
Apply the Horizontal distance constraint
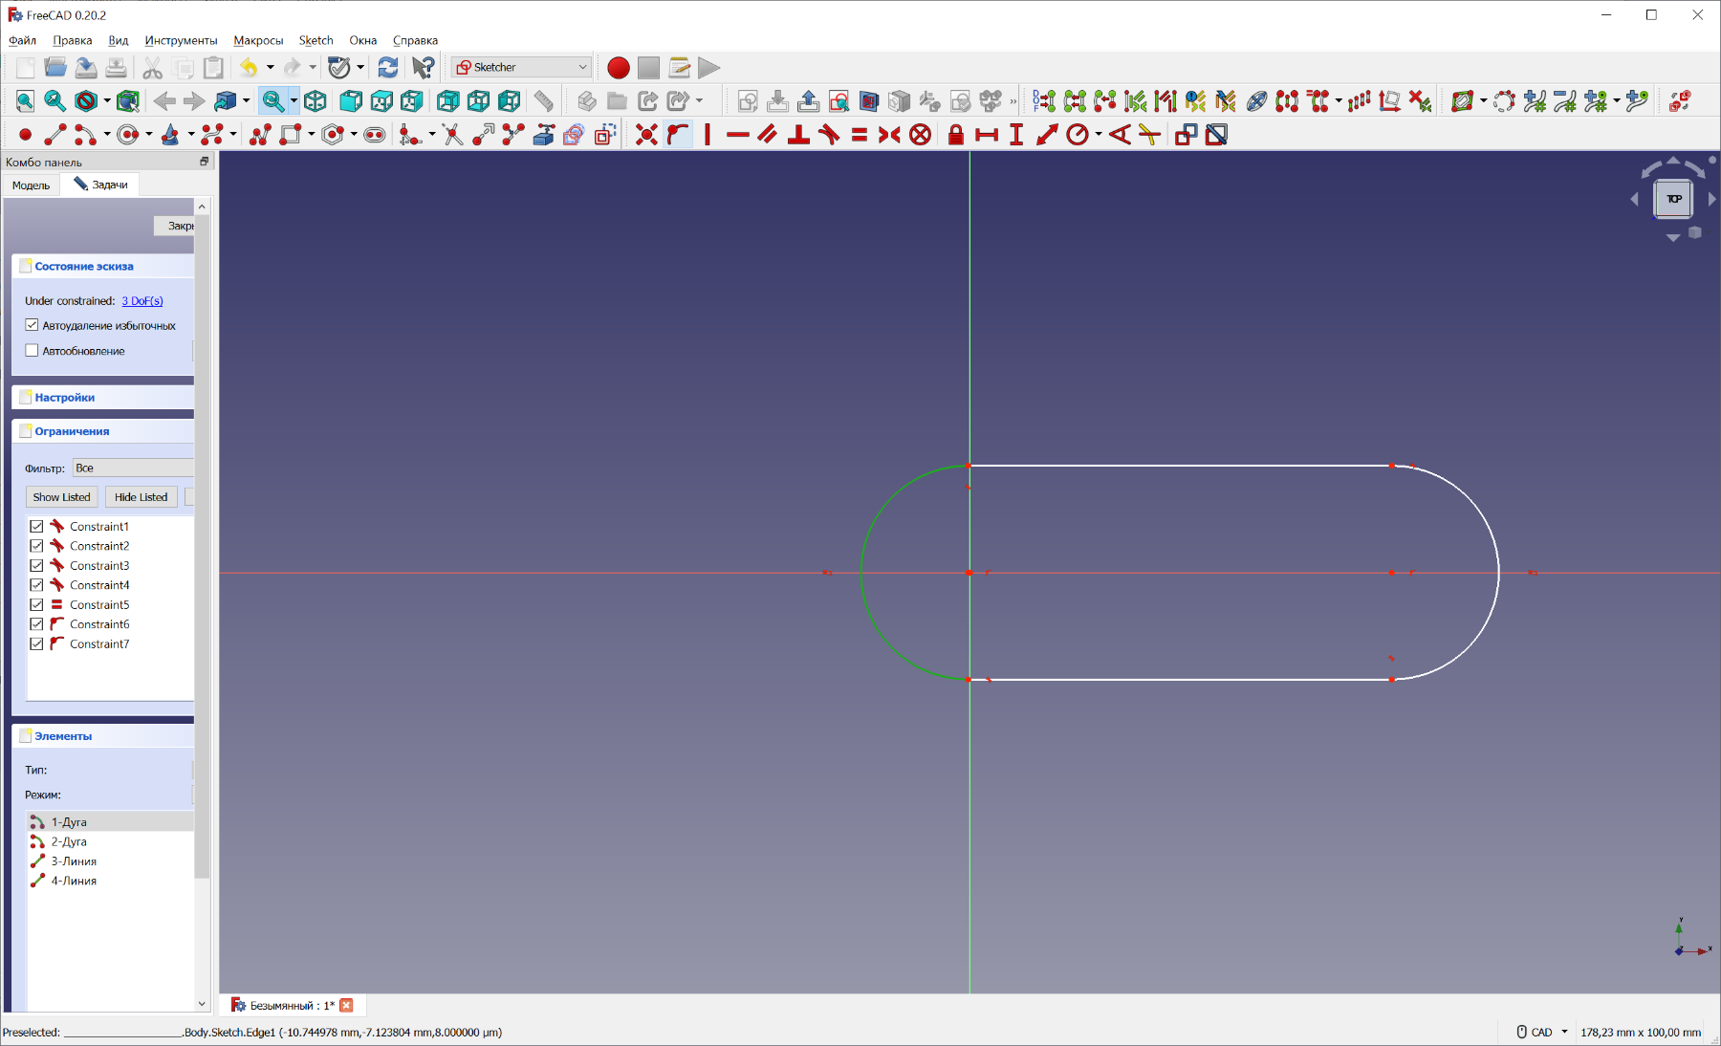tap(987, 135)
